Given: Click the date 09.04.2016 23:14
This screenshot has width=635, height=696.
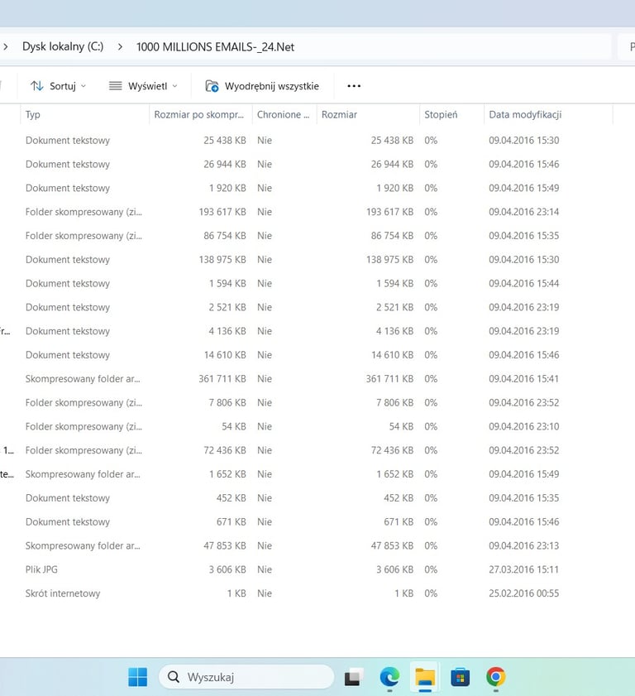Looking at the screenshot, I should 523,212.
